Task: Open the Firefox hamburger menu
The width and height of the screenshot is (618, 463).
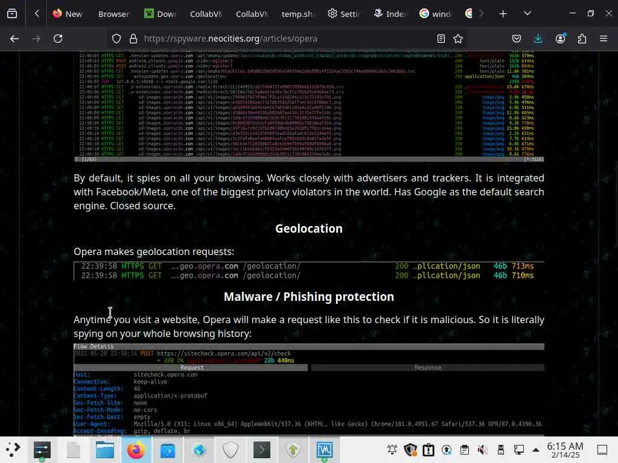Action: click(604, 39)
